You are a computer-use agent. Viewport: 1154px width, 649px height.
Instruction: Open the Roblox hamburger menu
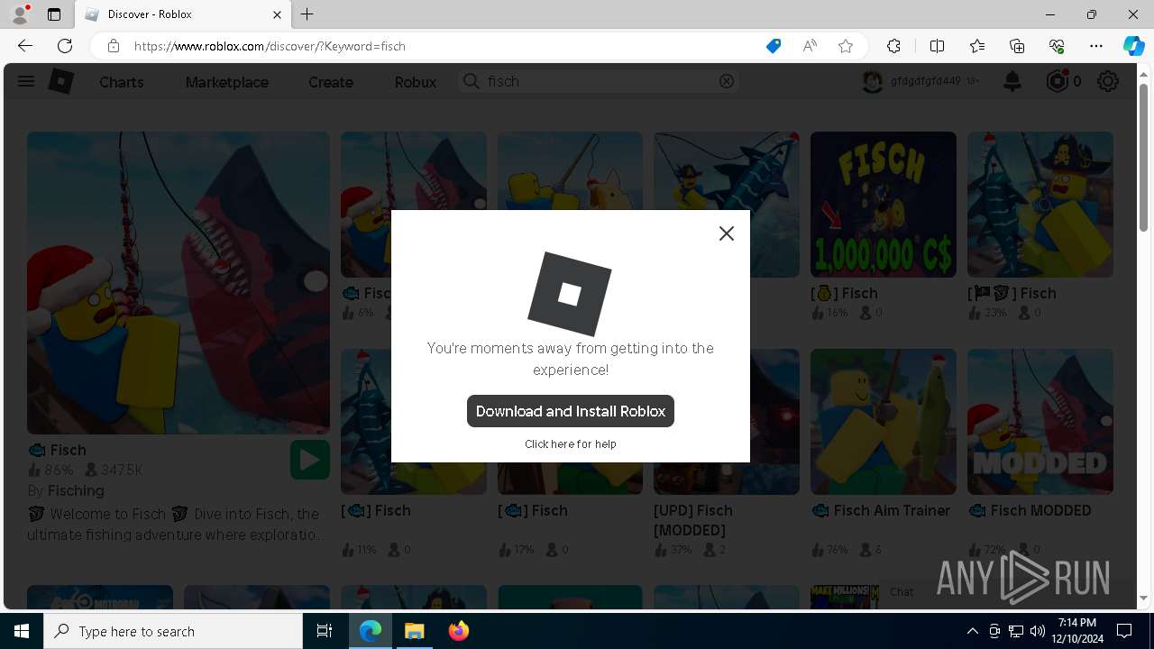26,81
